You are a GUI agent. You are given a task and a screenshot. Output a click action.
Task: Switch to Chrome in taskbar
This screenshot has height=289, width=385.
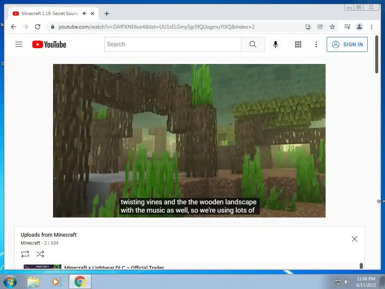click(80, 281)
